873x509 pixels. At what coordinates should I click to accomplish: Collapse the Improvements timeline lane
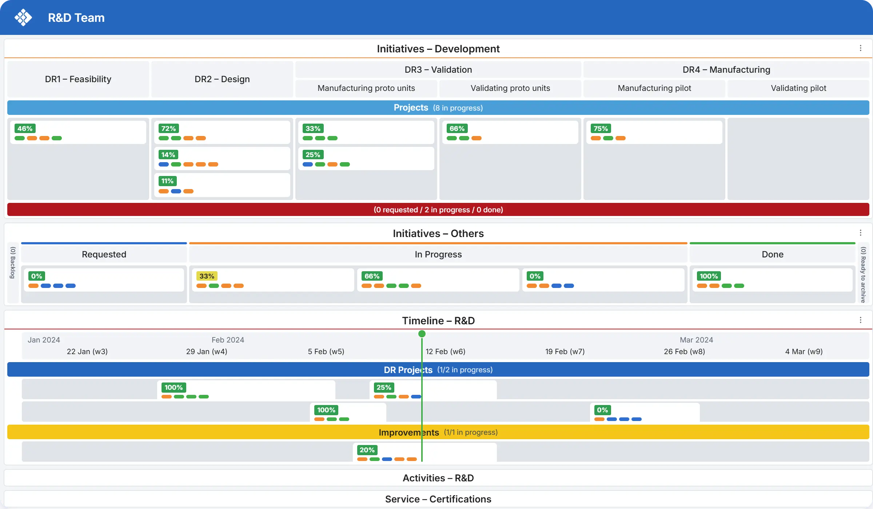pyautogui.click(x=438, y=432)
